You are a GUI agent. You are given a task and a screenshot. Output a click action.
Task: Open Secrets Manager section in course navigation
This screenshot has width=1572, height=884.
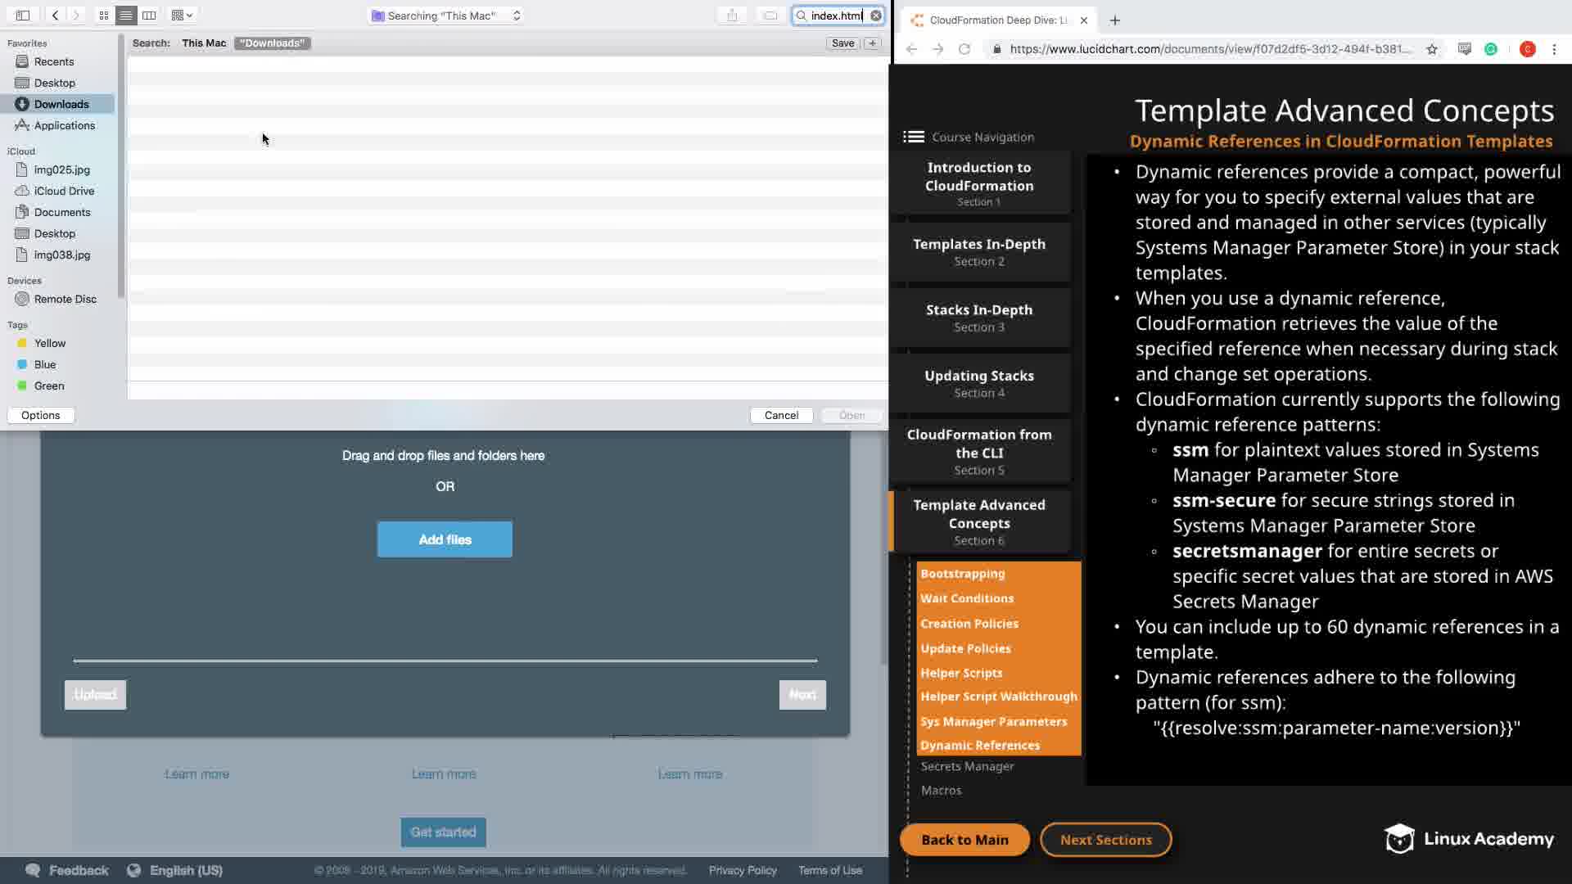[x=967, y=766]
